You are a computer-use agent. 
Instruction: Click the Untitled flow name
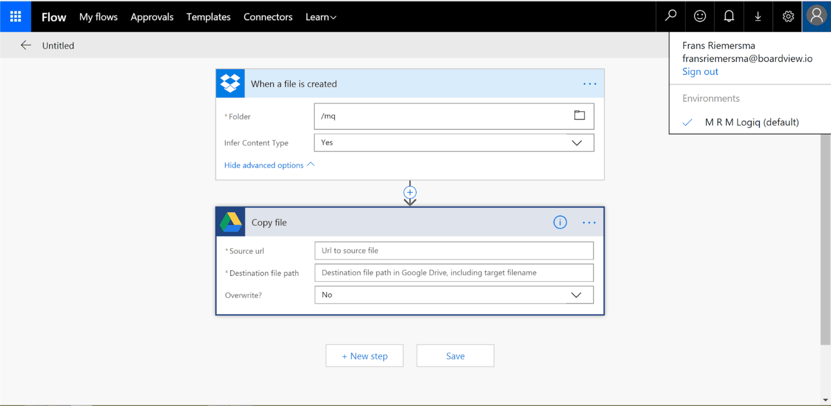coord(58,45)
